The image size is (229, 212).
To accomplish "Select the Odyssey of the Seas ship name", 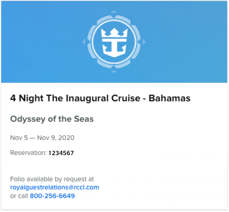I will coord(52,119).
